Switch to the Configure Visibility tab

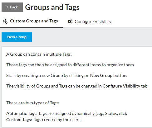pos(90,21)
